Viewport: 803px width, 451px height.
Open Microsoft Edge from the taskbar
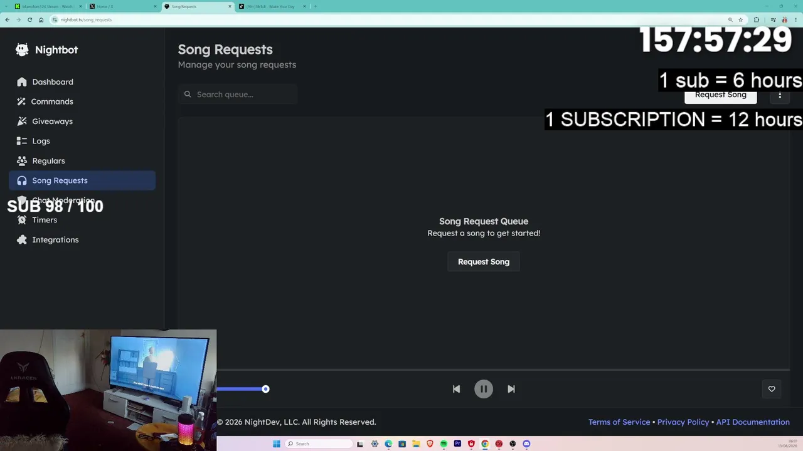tap(388, 444)
